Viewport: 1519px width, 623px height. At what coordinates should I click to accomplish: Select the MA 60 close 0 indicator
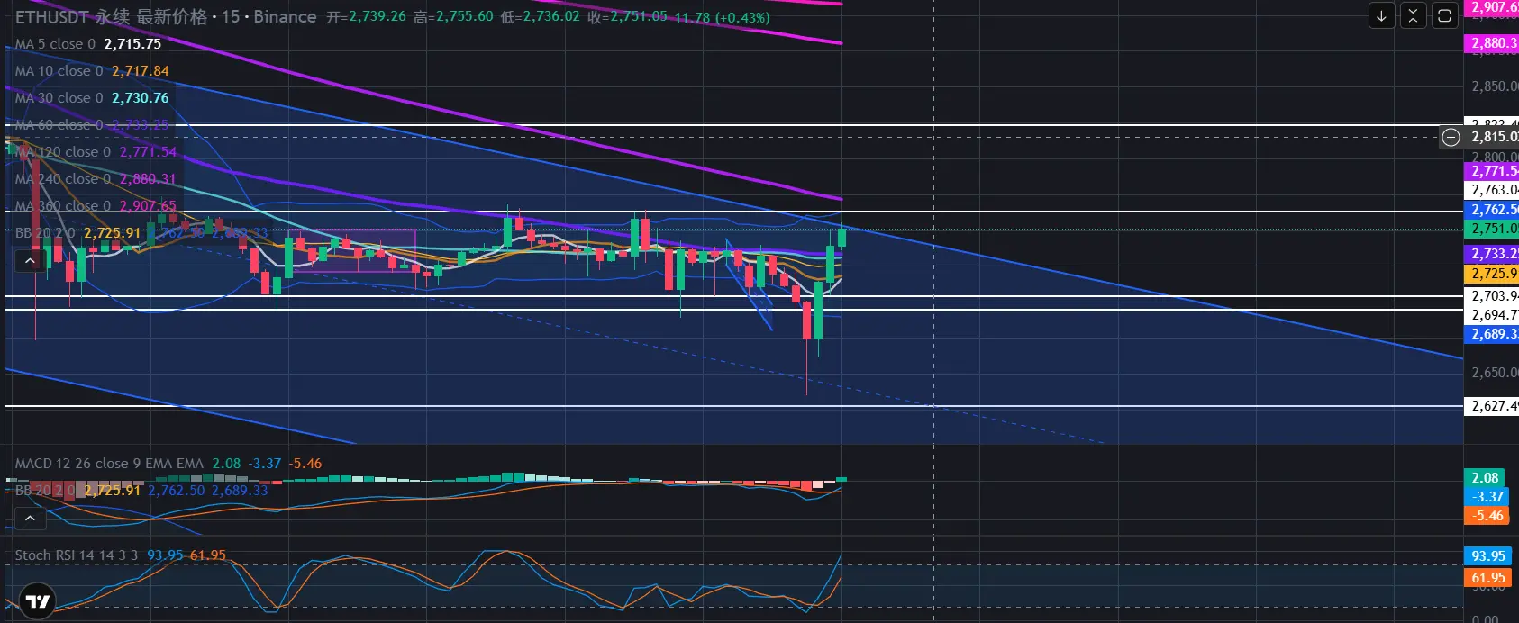59,125
